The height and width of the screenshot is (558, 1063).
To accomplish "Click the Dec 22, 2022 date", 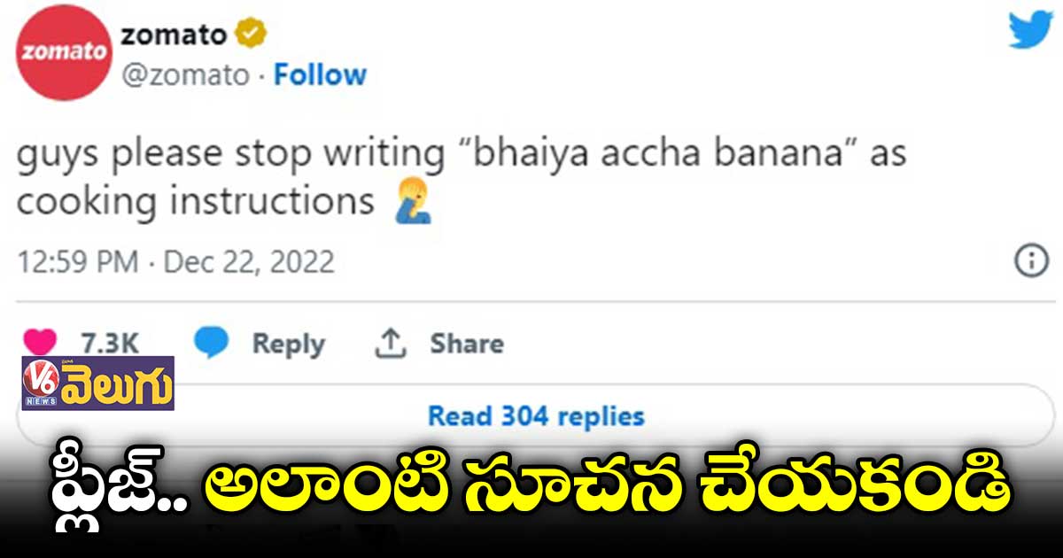I will point(249,262).
